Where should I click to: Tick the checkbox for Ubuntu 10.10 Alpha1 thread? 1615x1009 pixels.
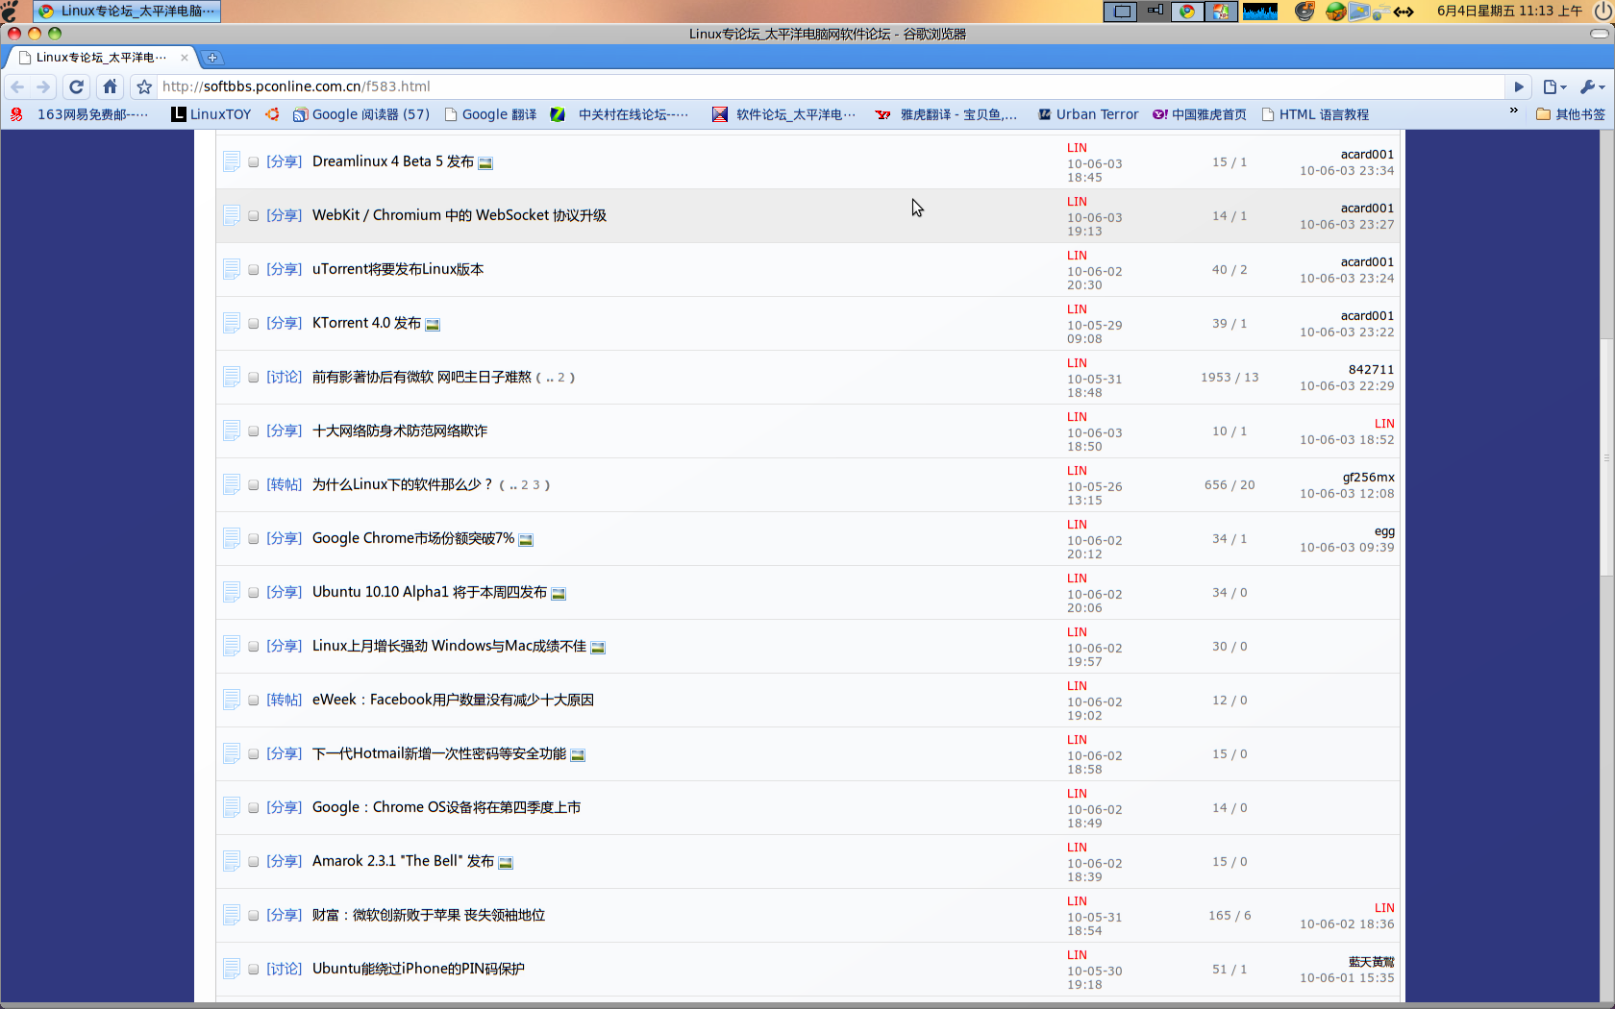[254, 593]
